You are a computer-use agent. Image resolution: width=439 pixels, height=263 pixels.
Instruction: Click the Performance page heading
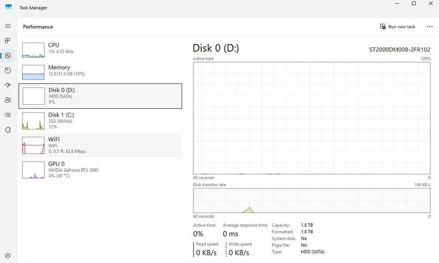pos(38,27)
